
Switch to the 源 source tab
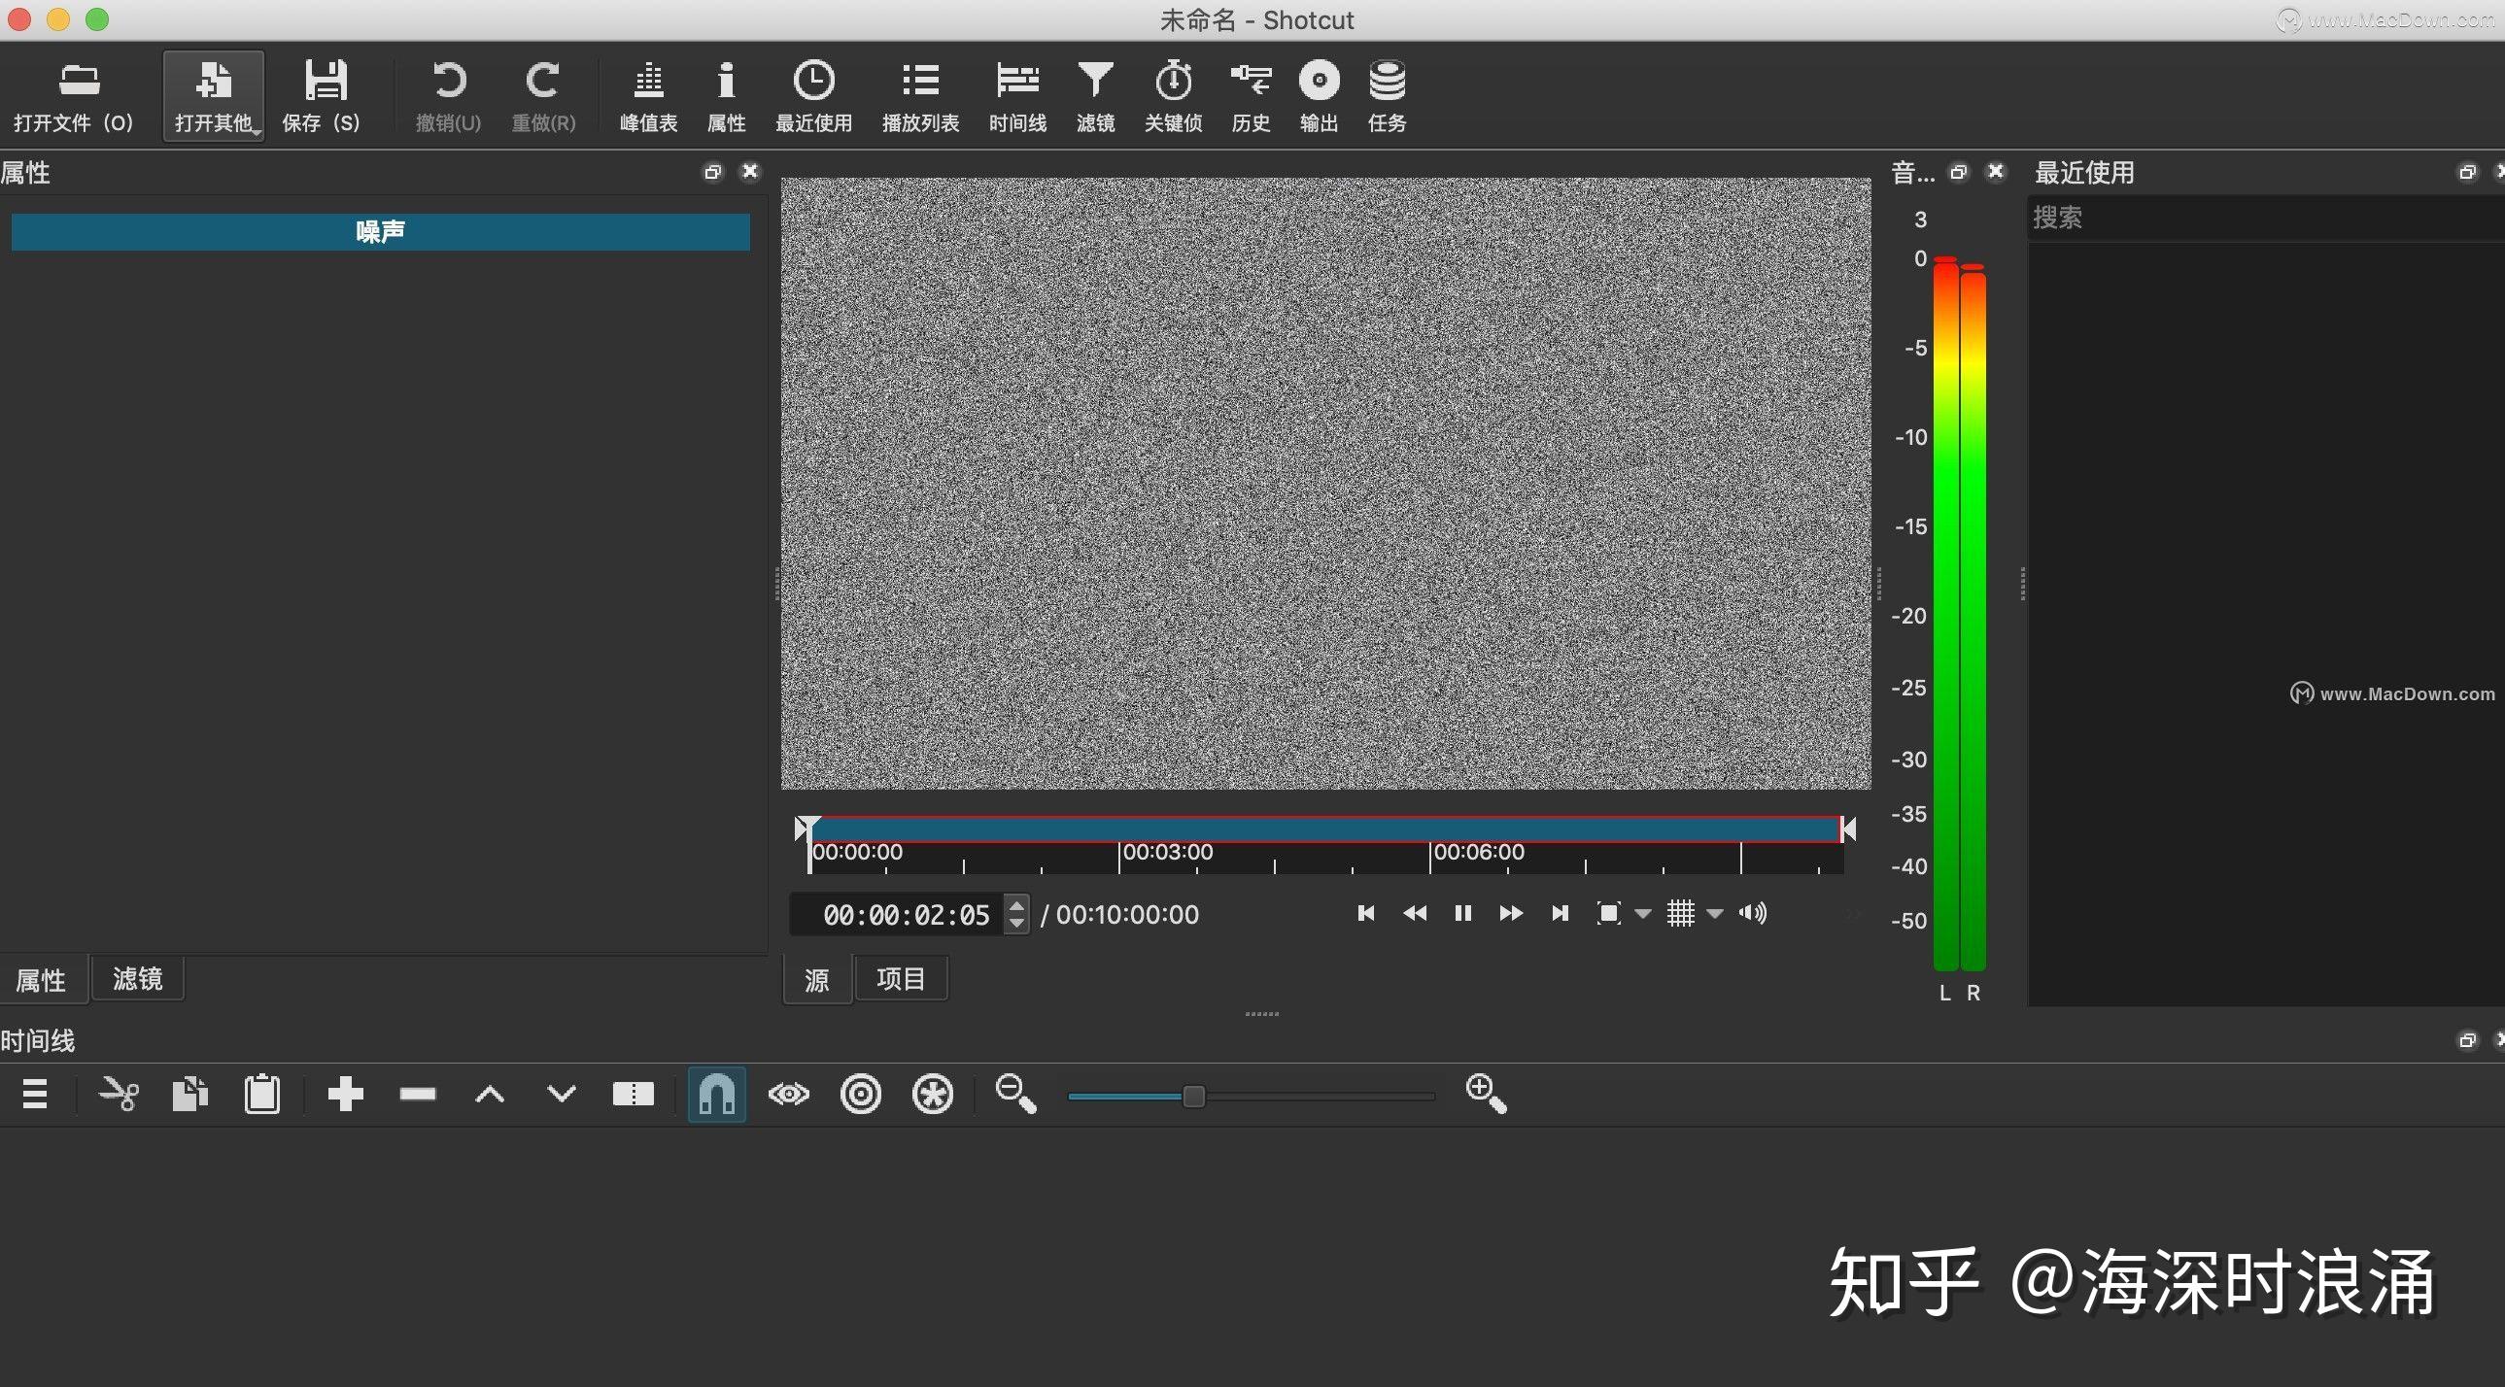point(817,979)
